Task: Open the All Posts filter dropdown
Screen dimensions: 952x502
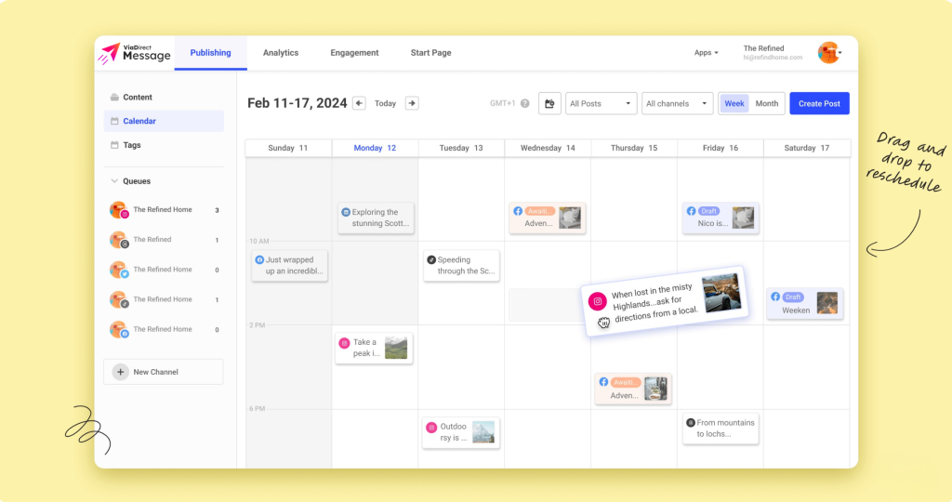Action: 601,103
